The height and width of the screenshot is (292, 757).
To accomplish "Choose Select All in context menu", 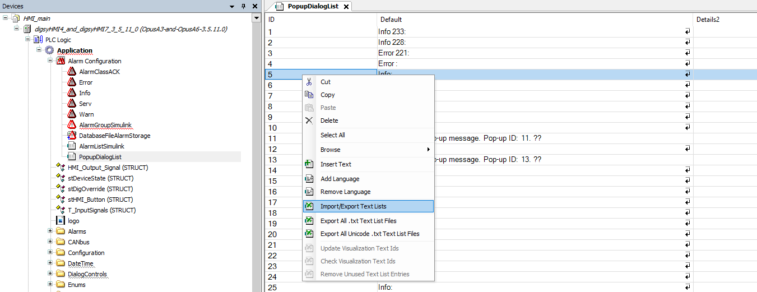I will point(368,135).
